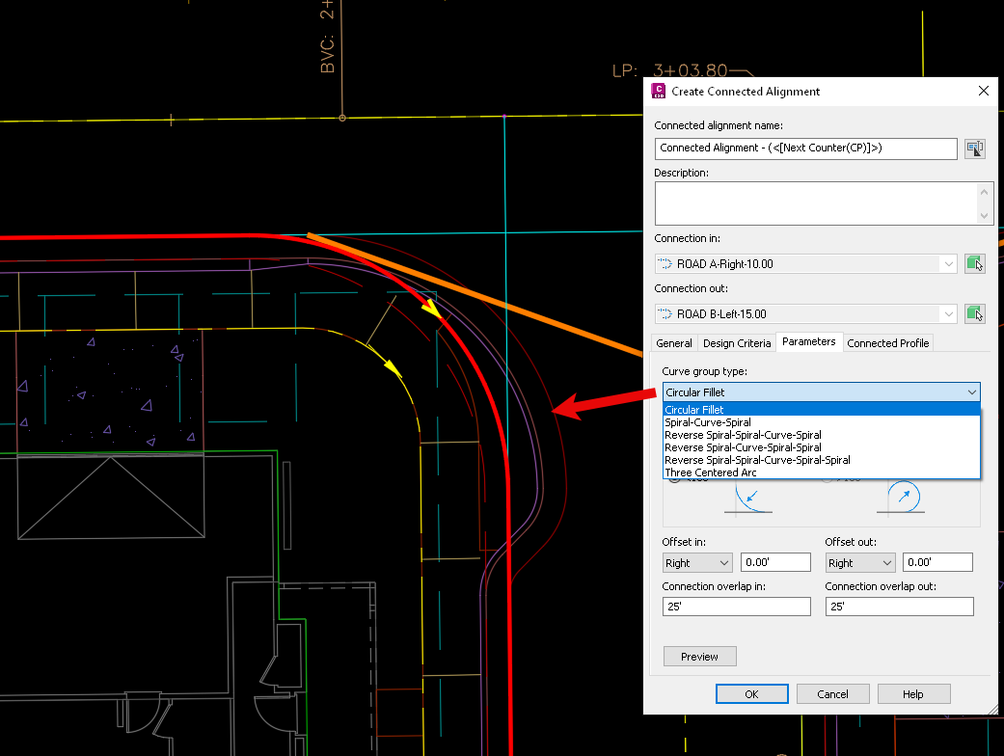1004x756 pixels.
Task: Expand the ROAD B-Left-15.00 connection dropdown
Action: click(x=948, y=313)
